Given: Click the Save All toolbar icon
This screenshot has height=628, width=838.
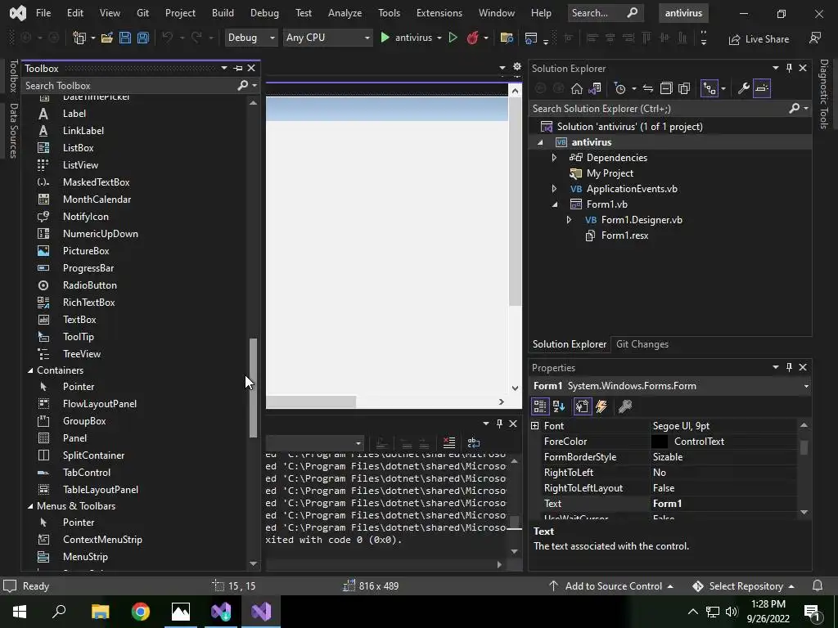Looking at the screenshot, I should click(x=142, y=38).
